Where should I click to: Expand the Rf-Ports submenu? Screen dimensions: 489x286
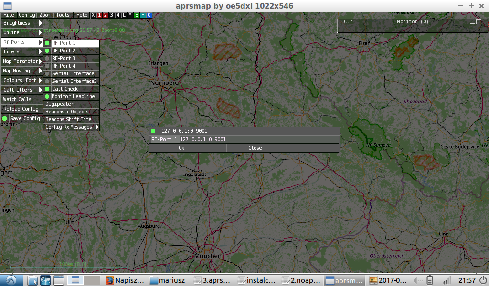point(22,42)
